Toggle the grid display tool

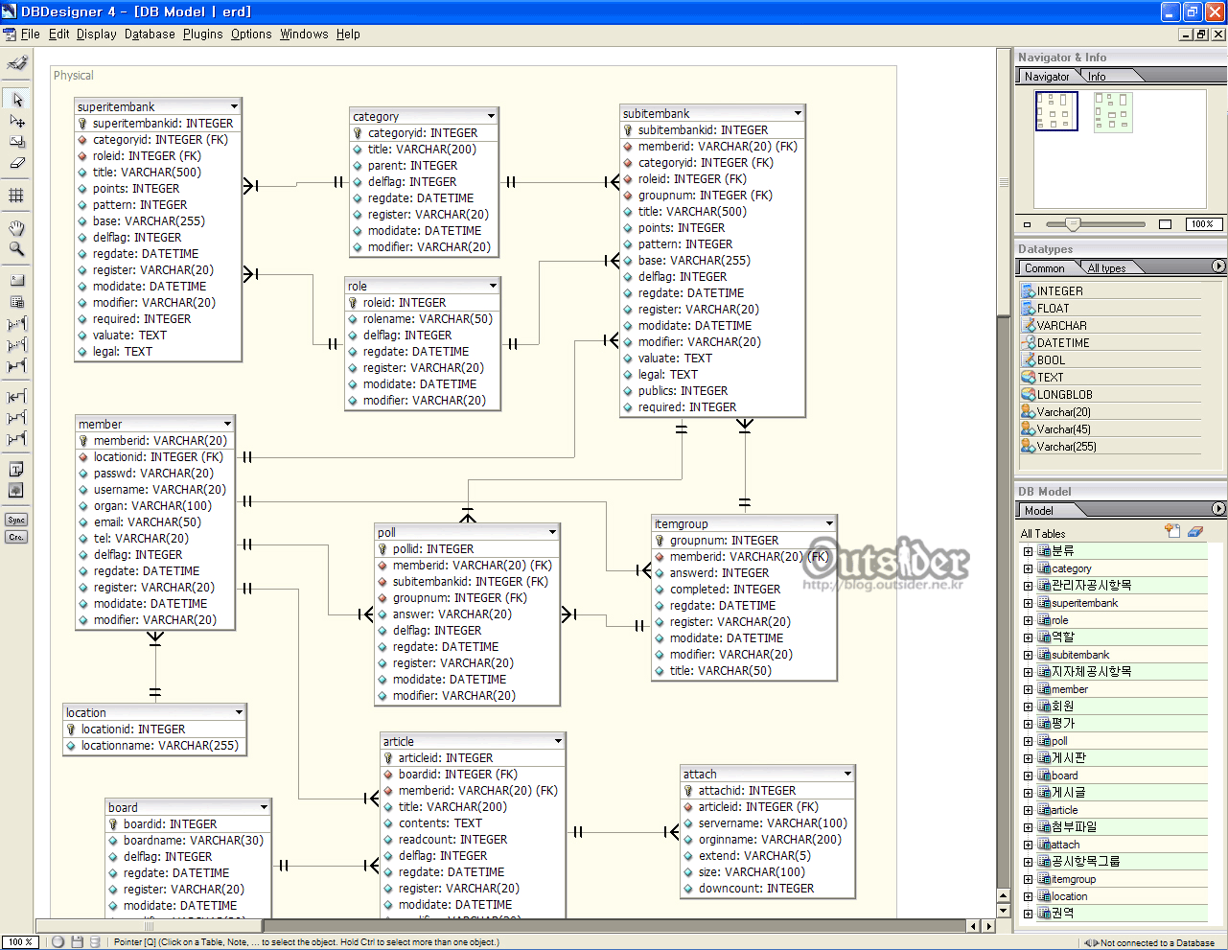pyautogui.click(x=16, y=196)
